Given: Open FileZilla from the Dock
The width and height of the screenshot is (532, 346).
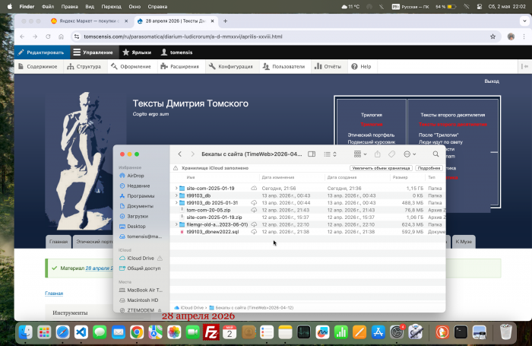Looking at the screenshot, I should (211, 332).
